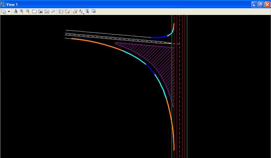Click the Update View paintbrush icon
271x158 pixels.
point(16,12)
